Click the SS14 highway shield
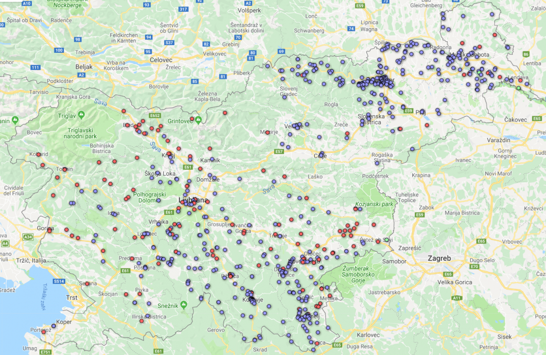This screenshot has width=546, height=355. click(x=59, y=281)
